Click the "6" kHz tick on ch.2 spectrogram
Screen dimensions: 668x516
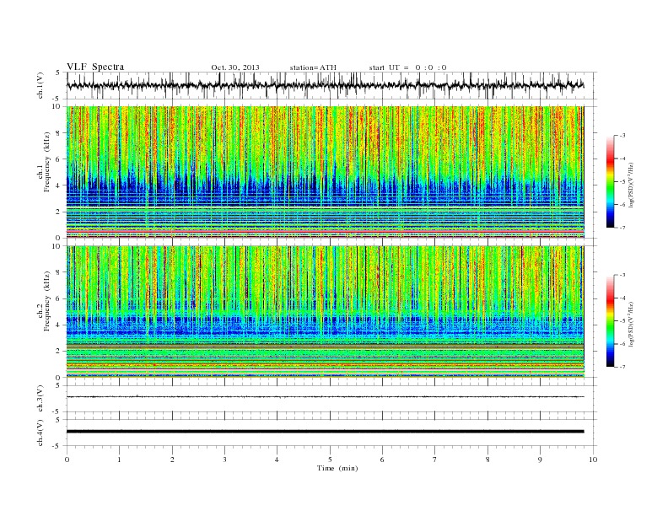tap(58, 298)
